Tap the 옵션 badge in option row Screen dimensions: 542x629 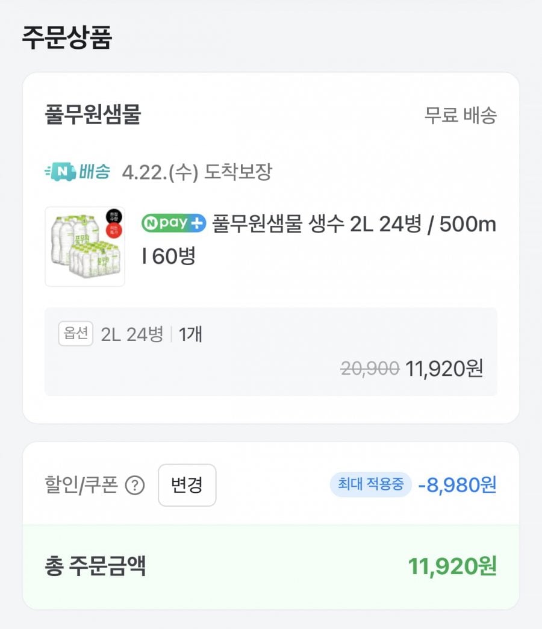(76, 334)
